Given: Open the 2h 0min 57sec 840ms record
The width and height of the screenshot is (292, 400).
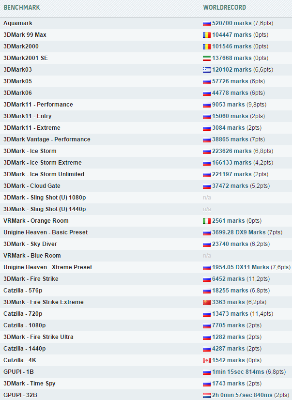Looking at the screenshot, I should coord(242,395).
